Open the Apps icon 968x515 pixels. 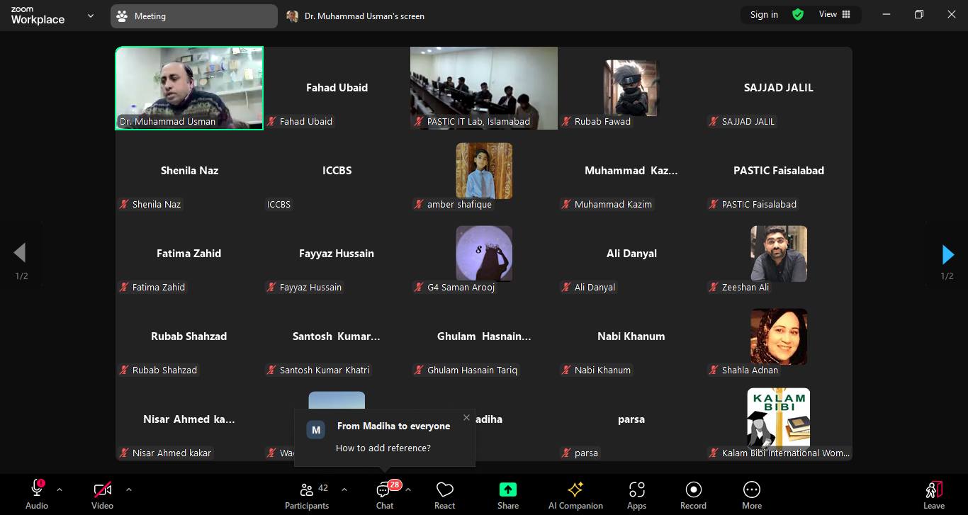[636, 490]
